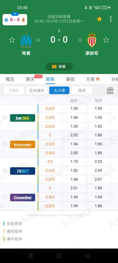Tap the 法國甲組聯賽 league title
The image size is (118, 263).
(59, 17)
